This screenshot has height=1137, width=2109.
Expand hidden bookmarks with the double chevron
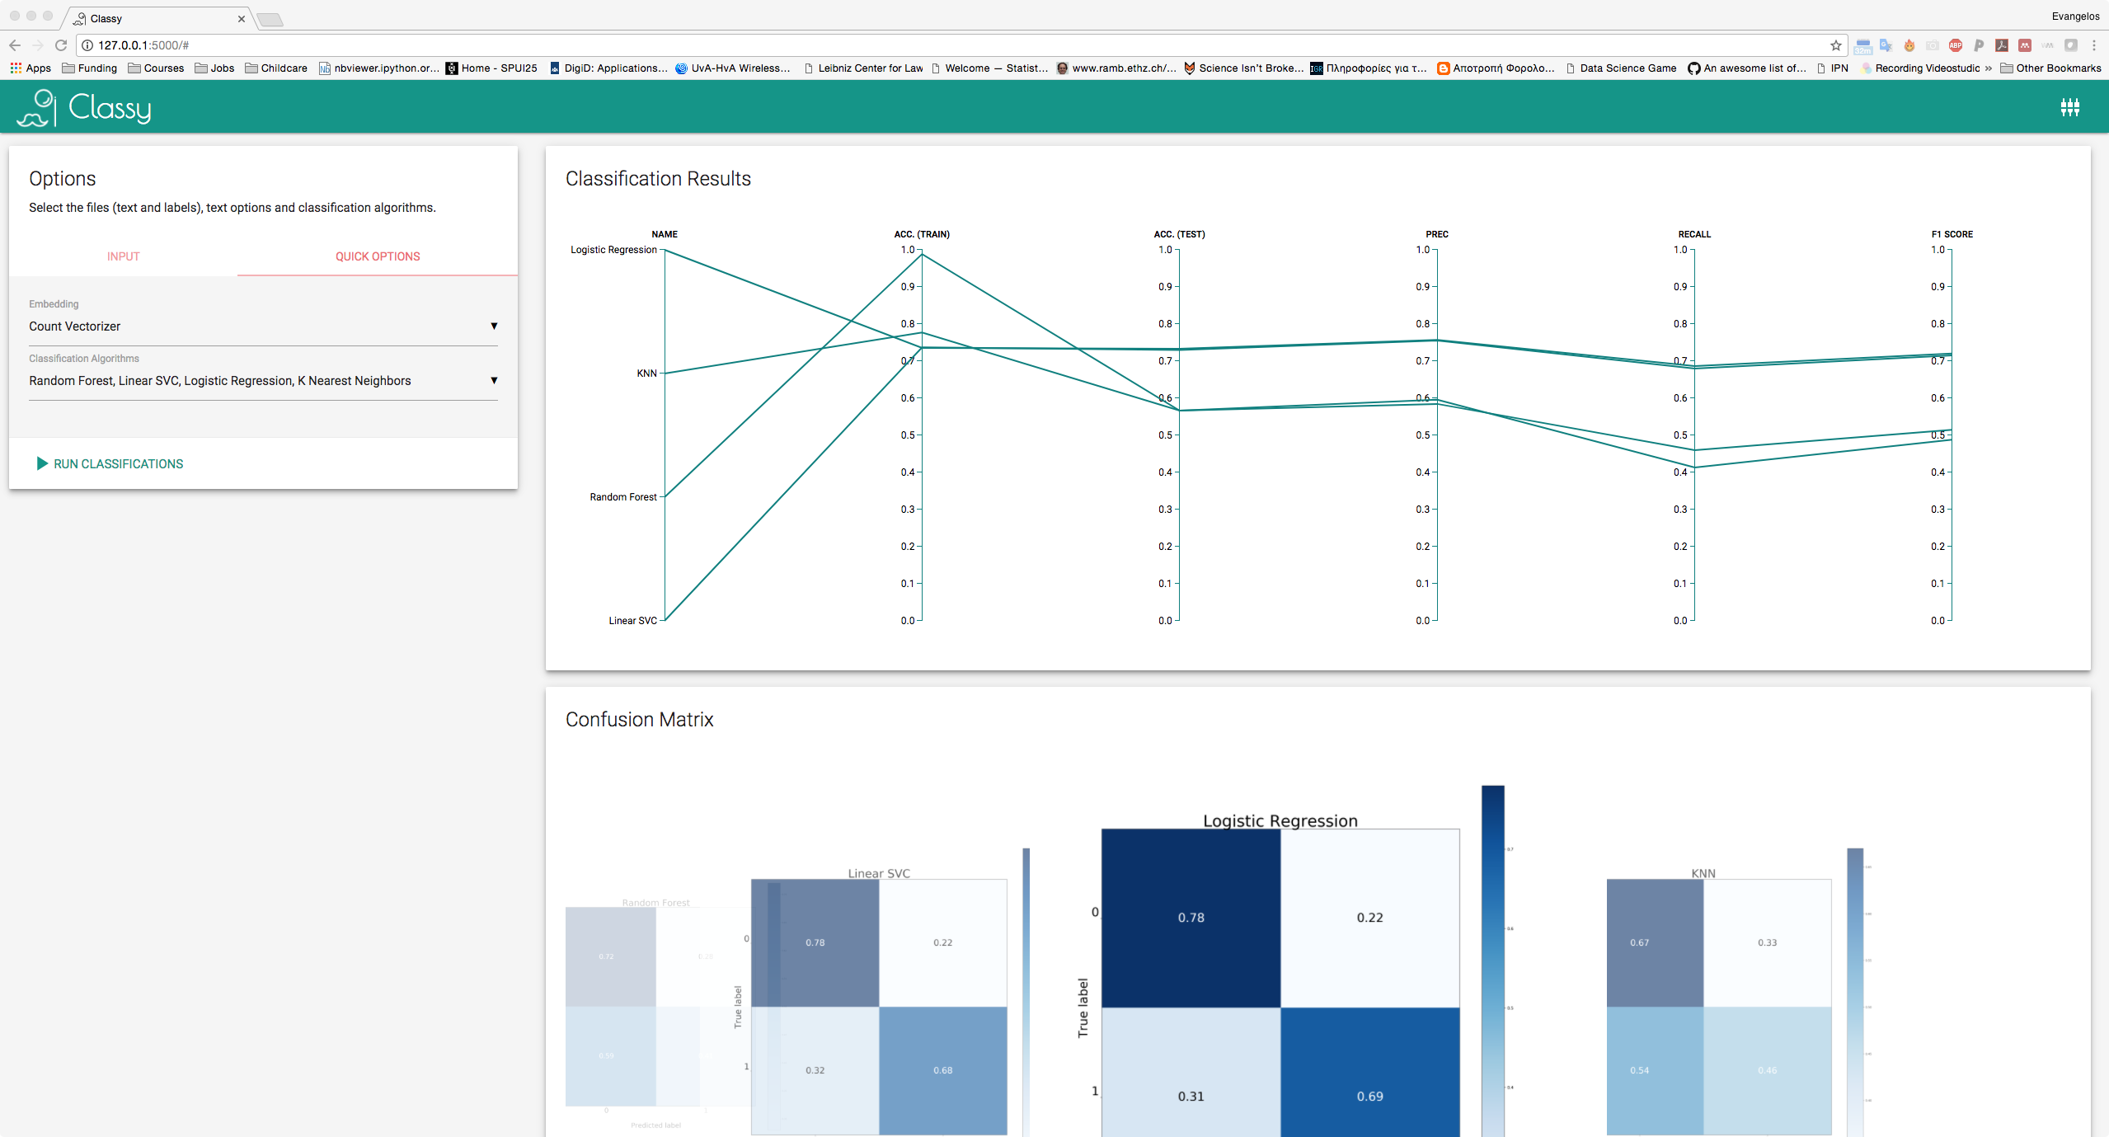1988,68
